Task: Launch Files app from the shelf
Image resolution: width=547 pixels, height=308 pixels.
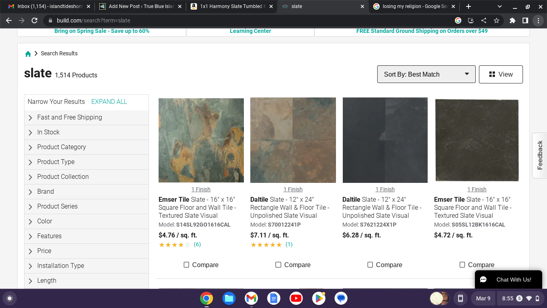Action: (229, 298)
